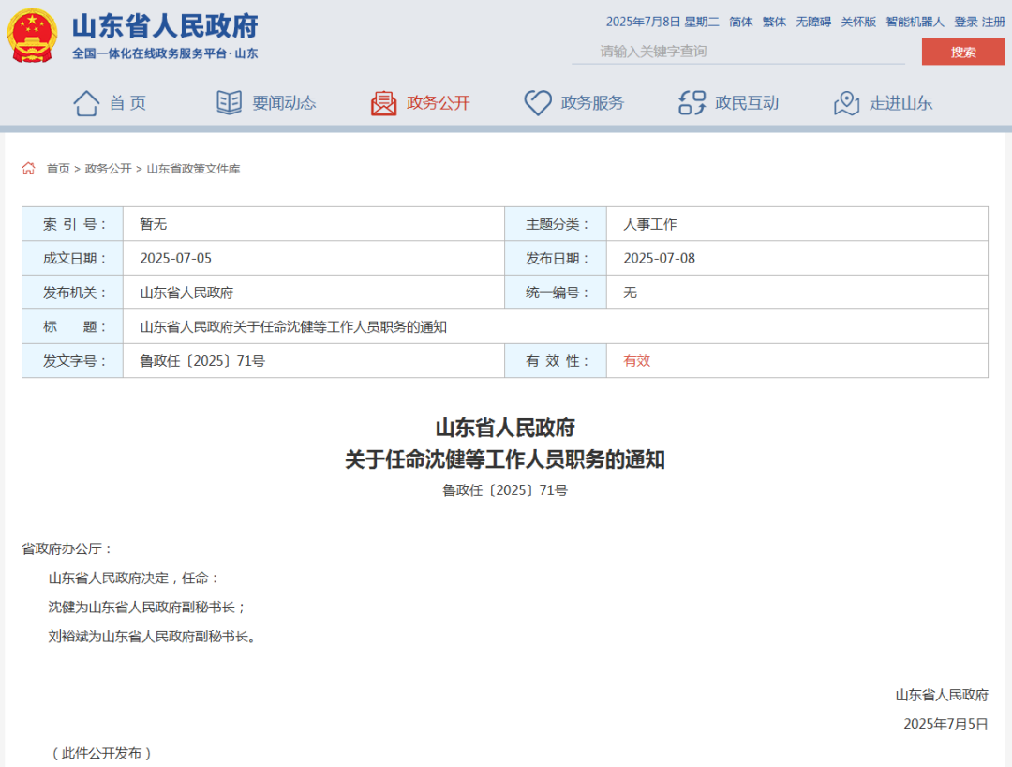Click the national emblem logo
Viewport: 1012px width, 767px height.
[32, 36]
